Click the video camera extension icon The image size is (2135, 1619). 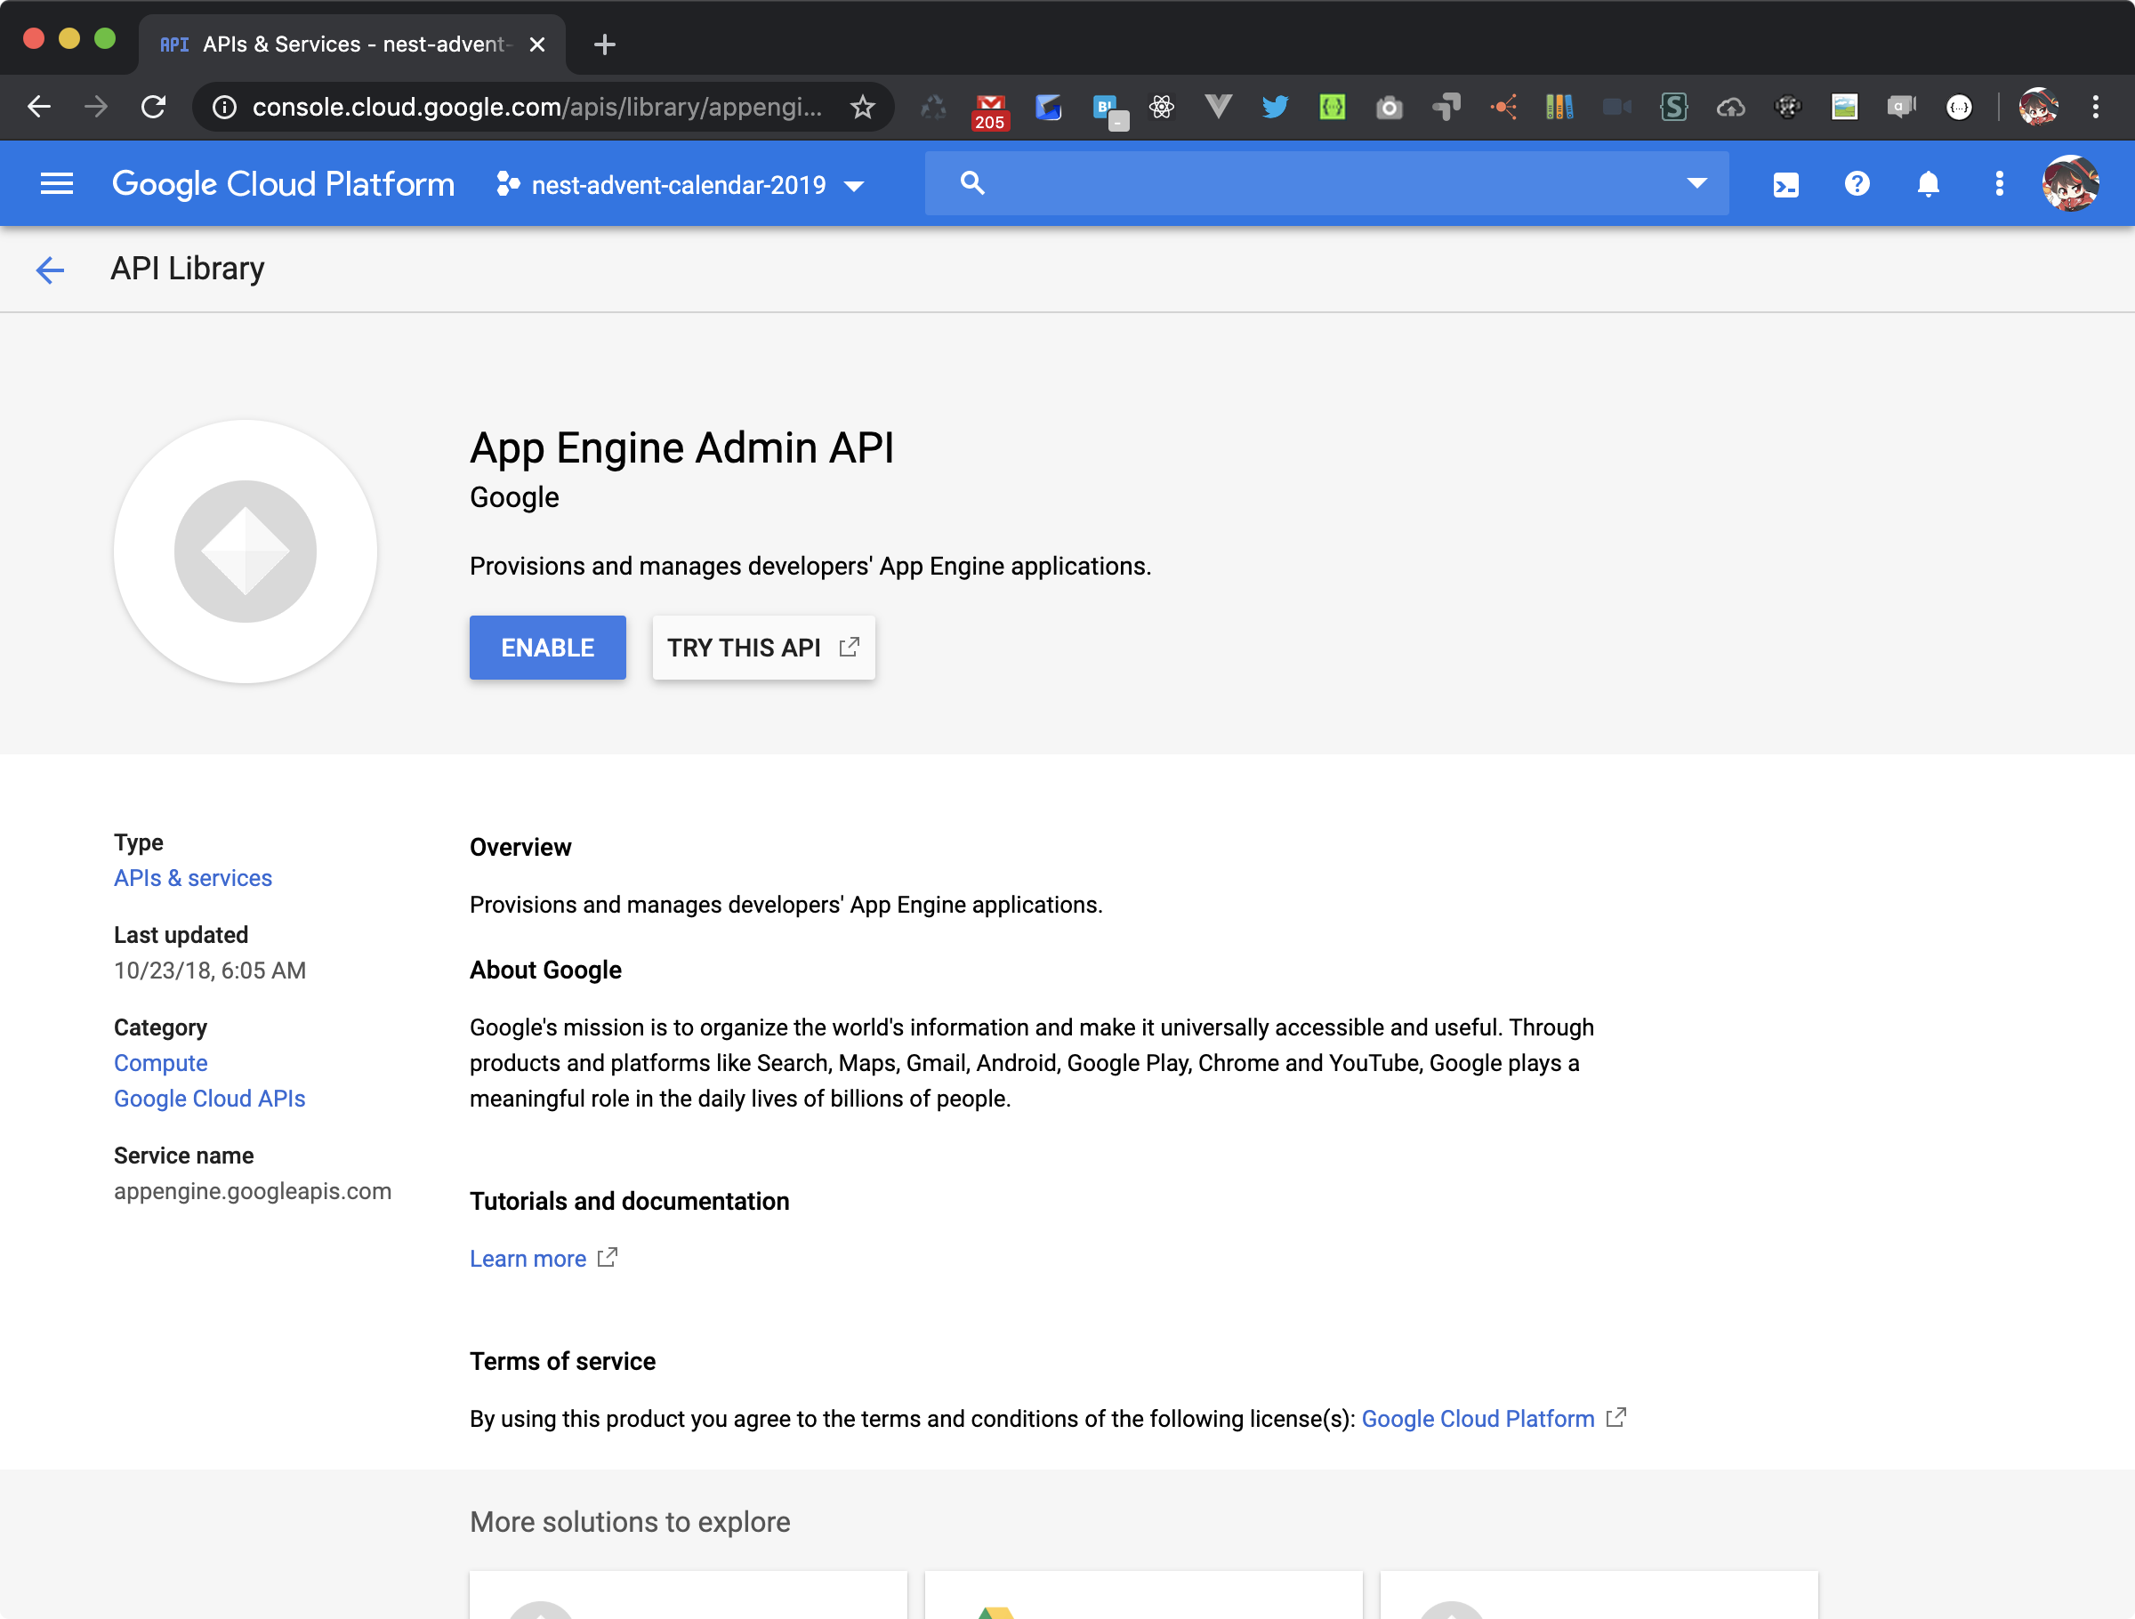[x=1616, y=107]
